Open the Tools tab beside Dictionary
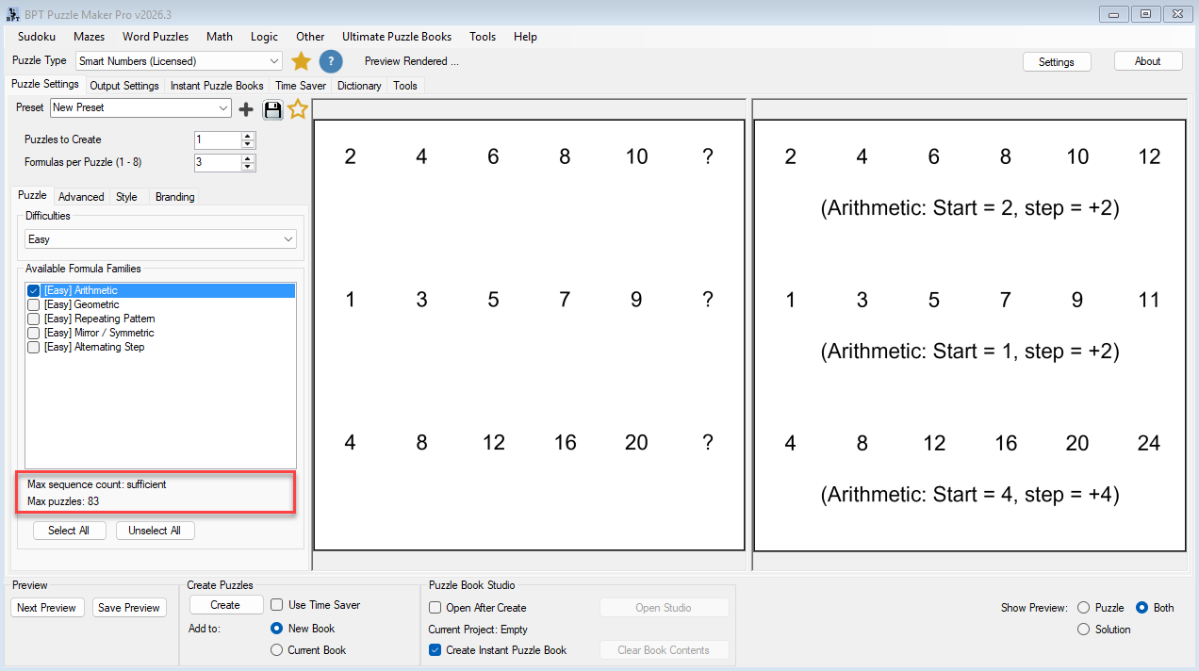The width and height of the screenshot is (1199, 671). (405, 86)
